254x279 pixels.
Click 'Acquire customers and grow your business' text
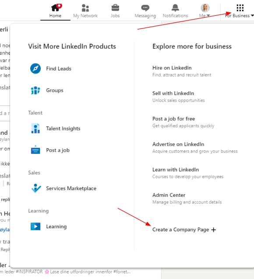coord(195,151)
